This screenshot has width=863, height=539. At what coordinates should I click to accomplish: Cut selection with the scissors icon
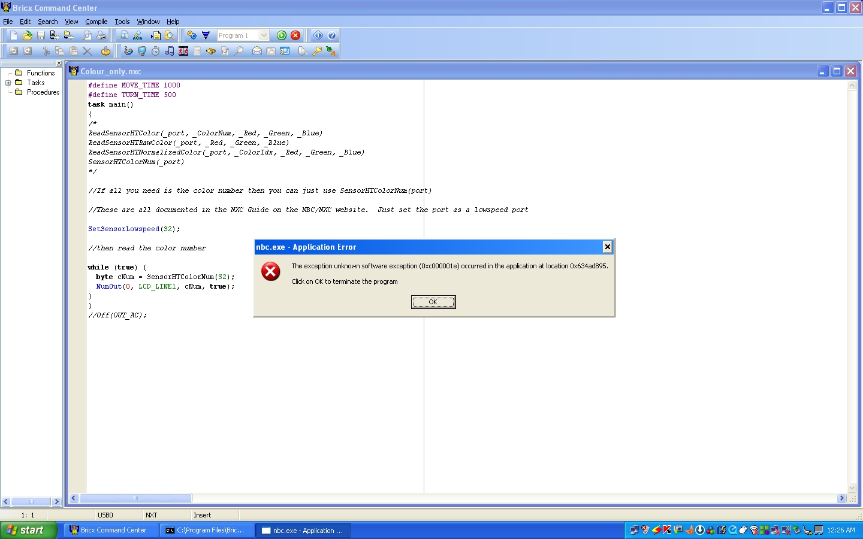coord(46,52)
